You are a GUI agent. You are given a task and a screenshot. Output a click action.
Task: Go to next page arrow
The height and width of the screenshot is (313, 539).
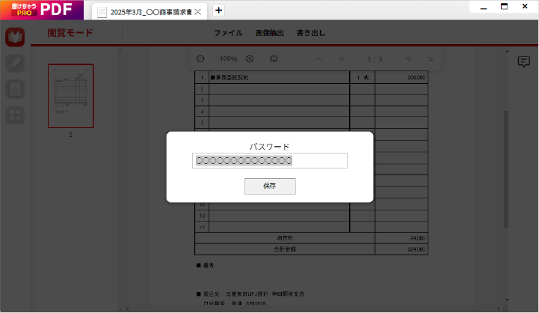[408, 59]
